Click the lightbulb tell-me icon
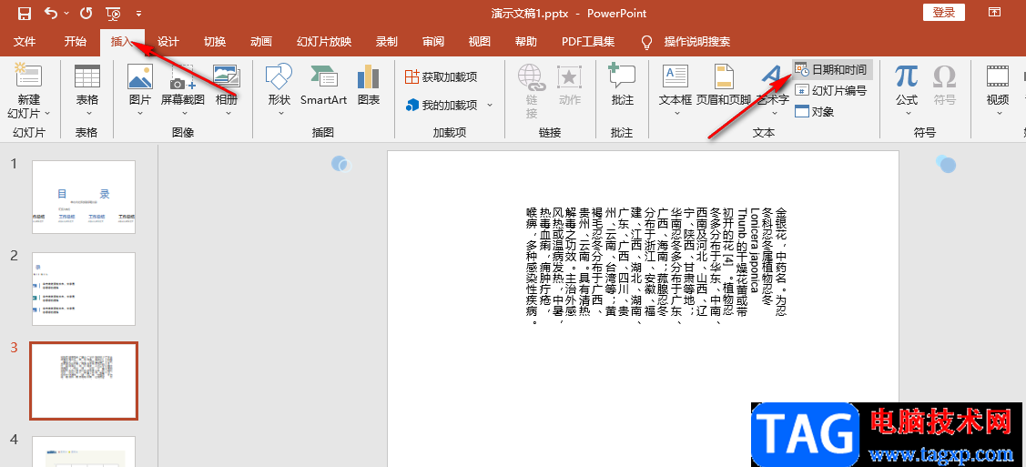Screen dimensions: 1026x467 (646, 42)
